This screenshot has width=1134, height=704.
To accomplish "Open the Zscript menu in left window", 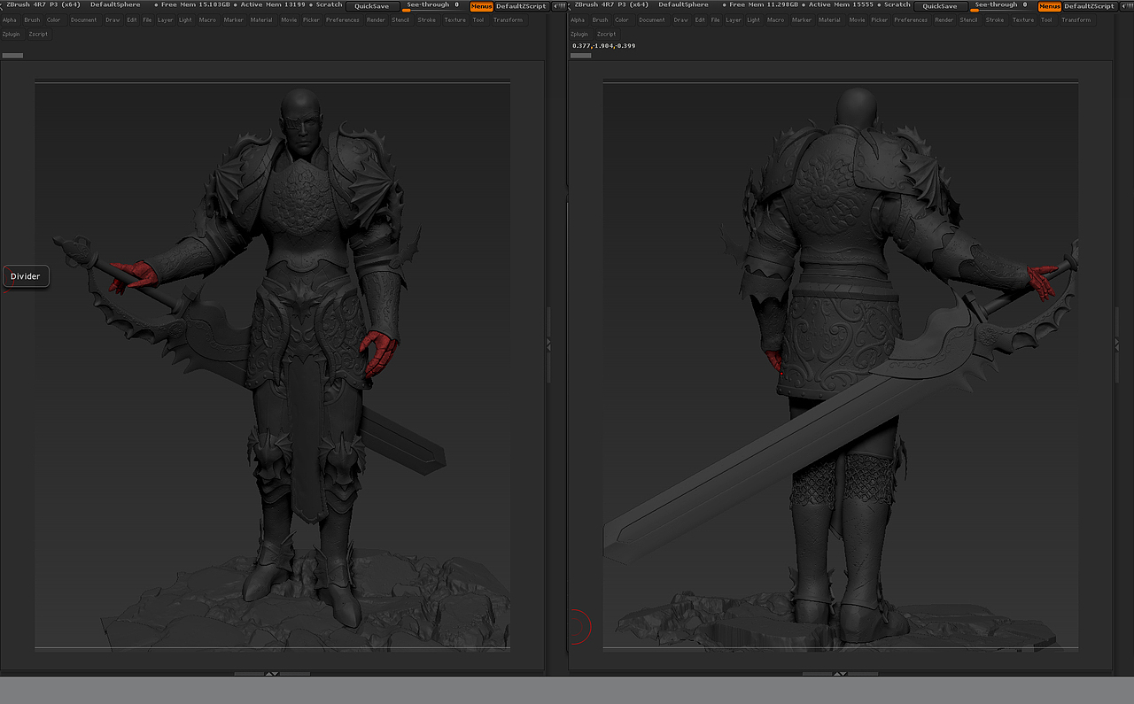I will (x=38, y=34).
